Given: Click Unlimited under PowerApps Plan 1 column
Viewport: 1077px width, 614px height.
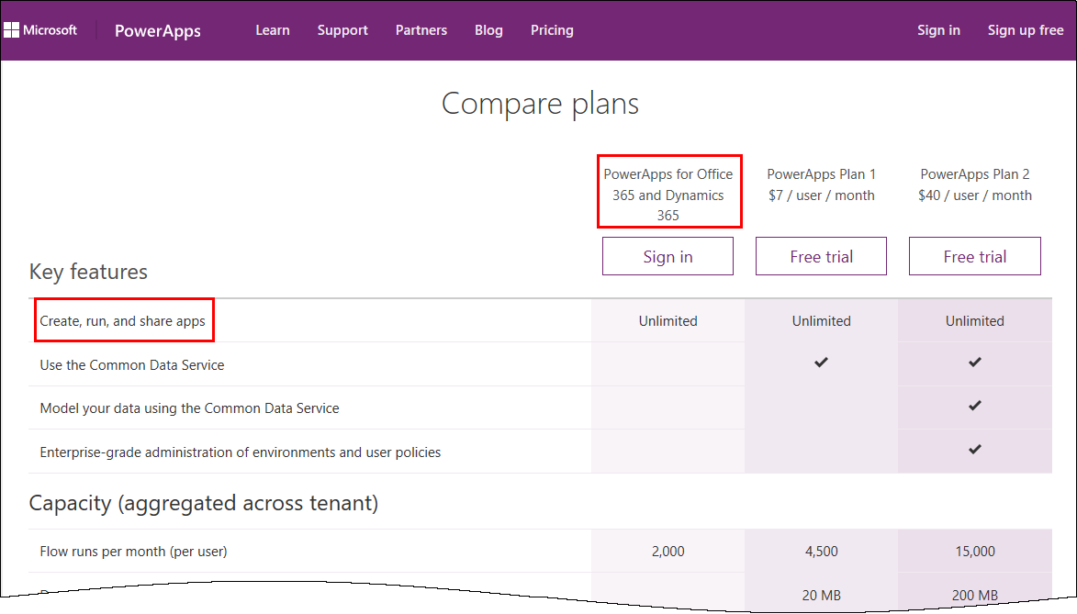Looking at the screenshot, I should 821,320.
